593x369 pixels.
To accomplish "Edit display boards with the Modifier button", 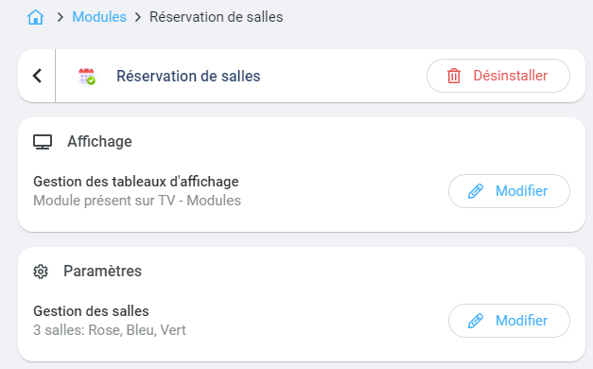I will click(x=509, y=191).
